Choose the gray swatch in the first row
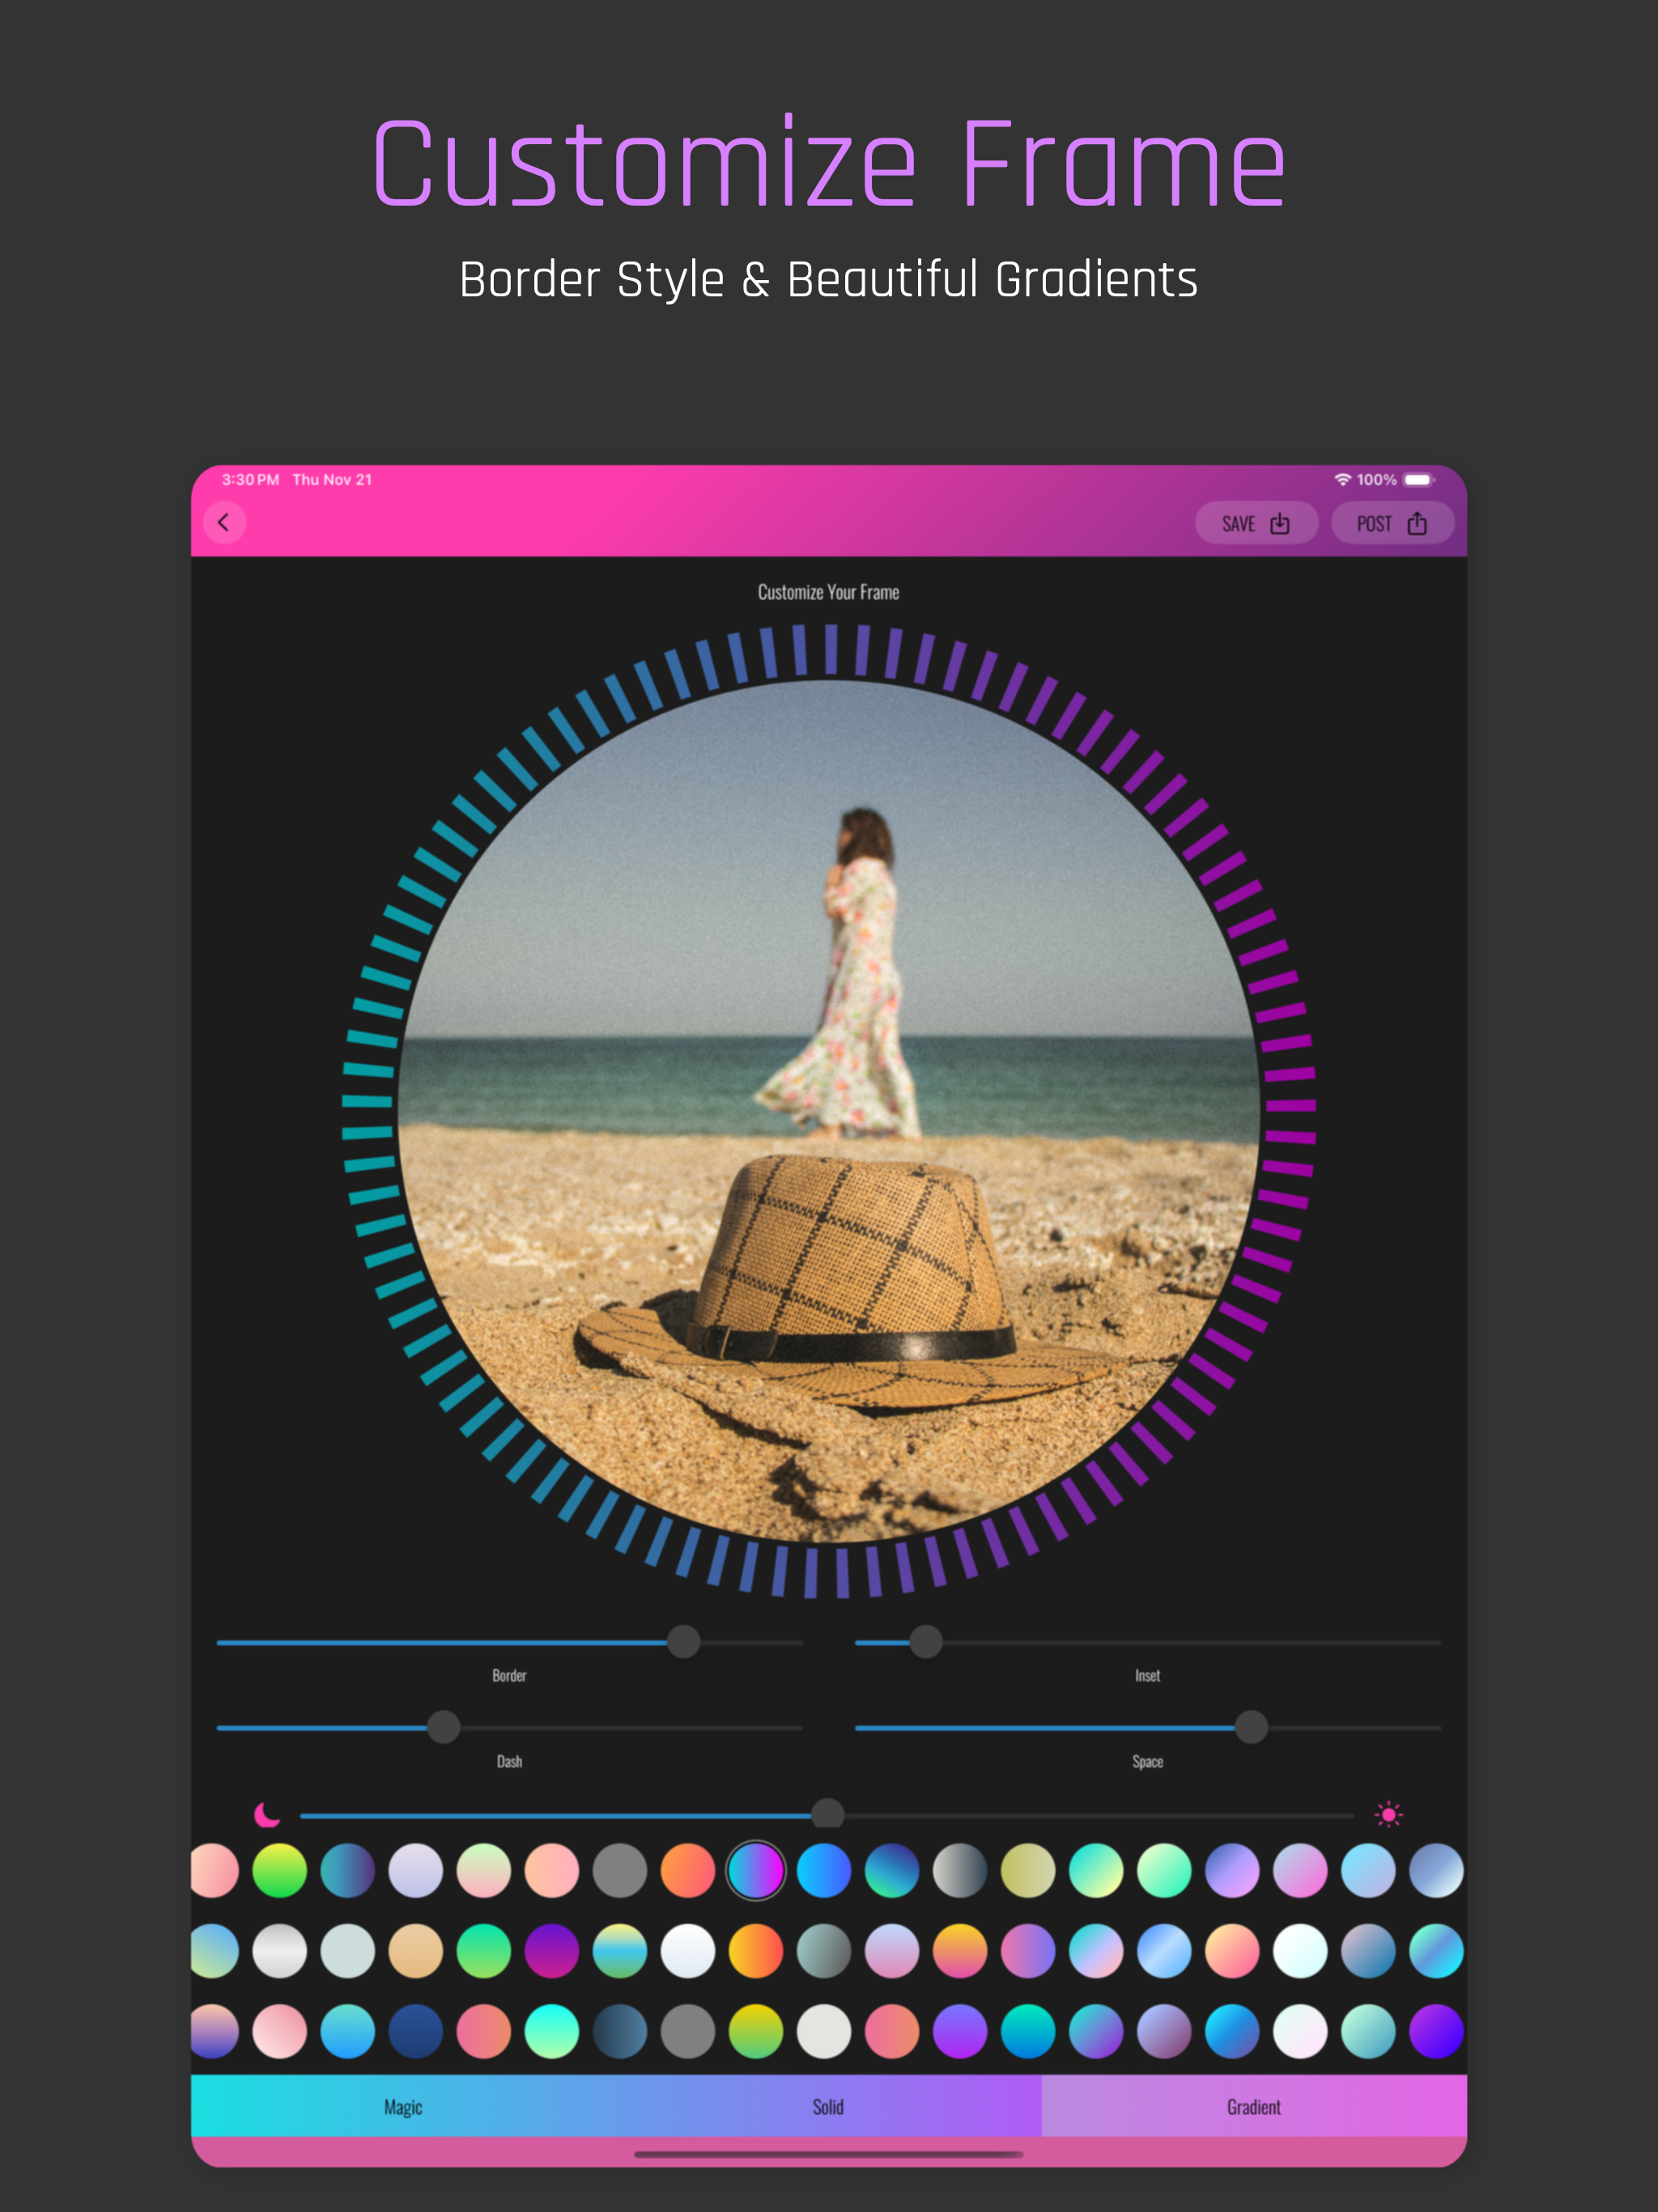The height and width of the screenshot is (2212, 1658). pos(620,1870)
